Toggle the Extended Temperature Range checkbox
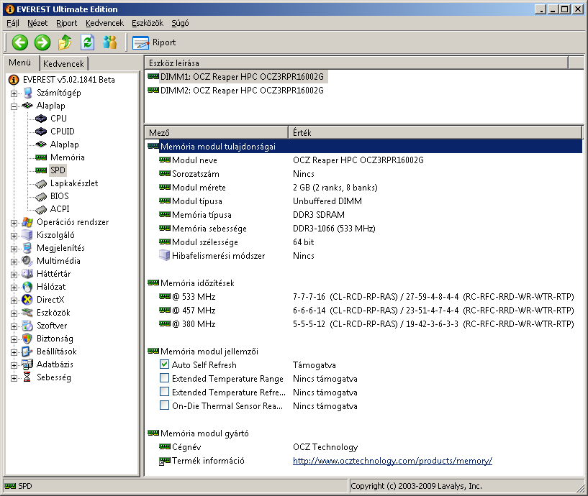The height and width of the screenshot is (496, 588). (164, 378)
